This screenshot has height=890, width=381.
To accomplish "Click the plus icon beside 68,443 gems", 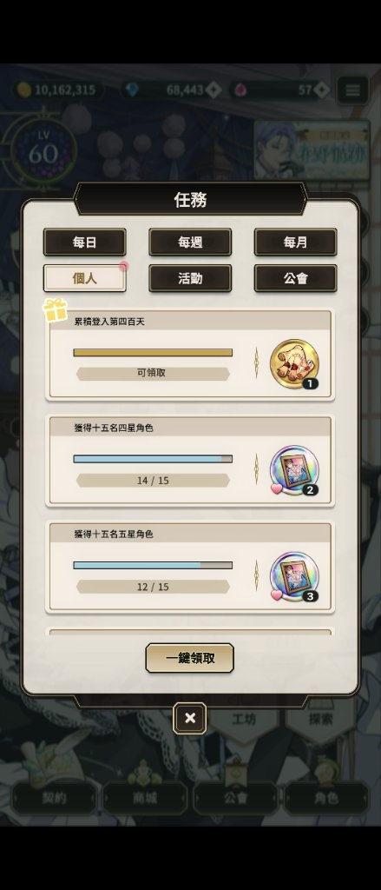I will pyautogui.click(x=213, y=90).
